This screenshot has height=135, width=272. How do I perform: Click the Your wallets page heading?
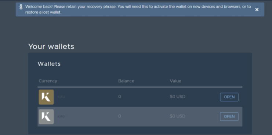pos(51,46)
